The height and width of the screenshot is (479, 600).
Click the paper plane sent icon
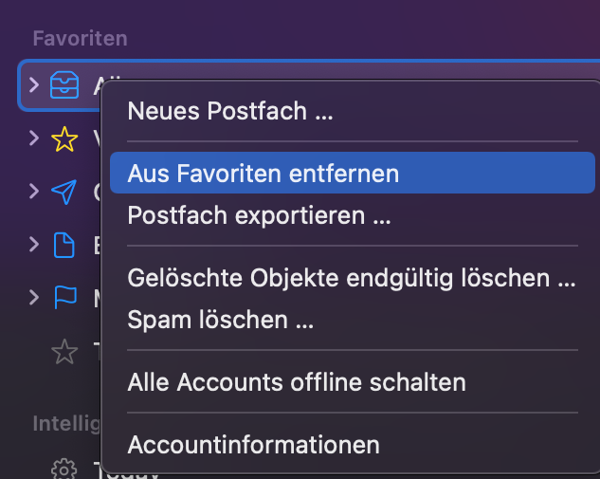point(64,193)
